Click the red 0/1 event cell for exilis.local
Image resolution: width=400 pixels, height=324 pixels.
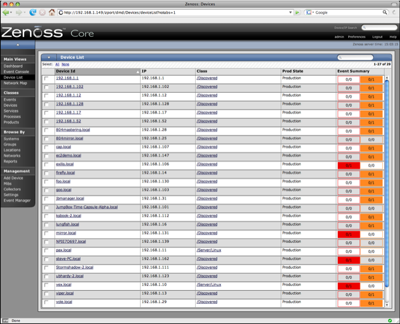(x=349, y=165)
